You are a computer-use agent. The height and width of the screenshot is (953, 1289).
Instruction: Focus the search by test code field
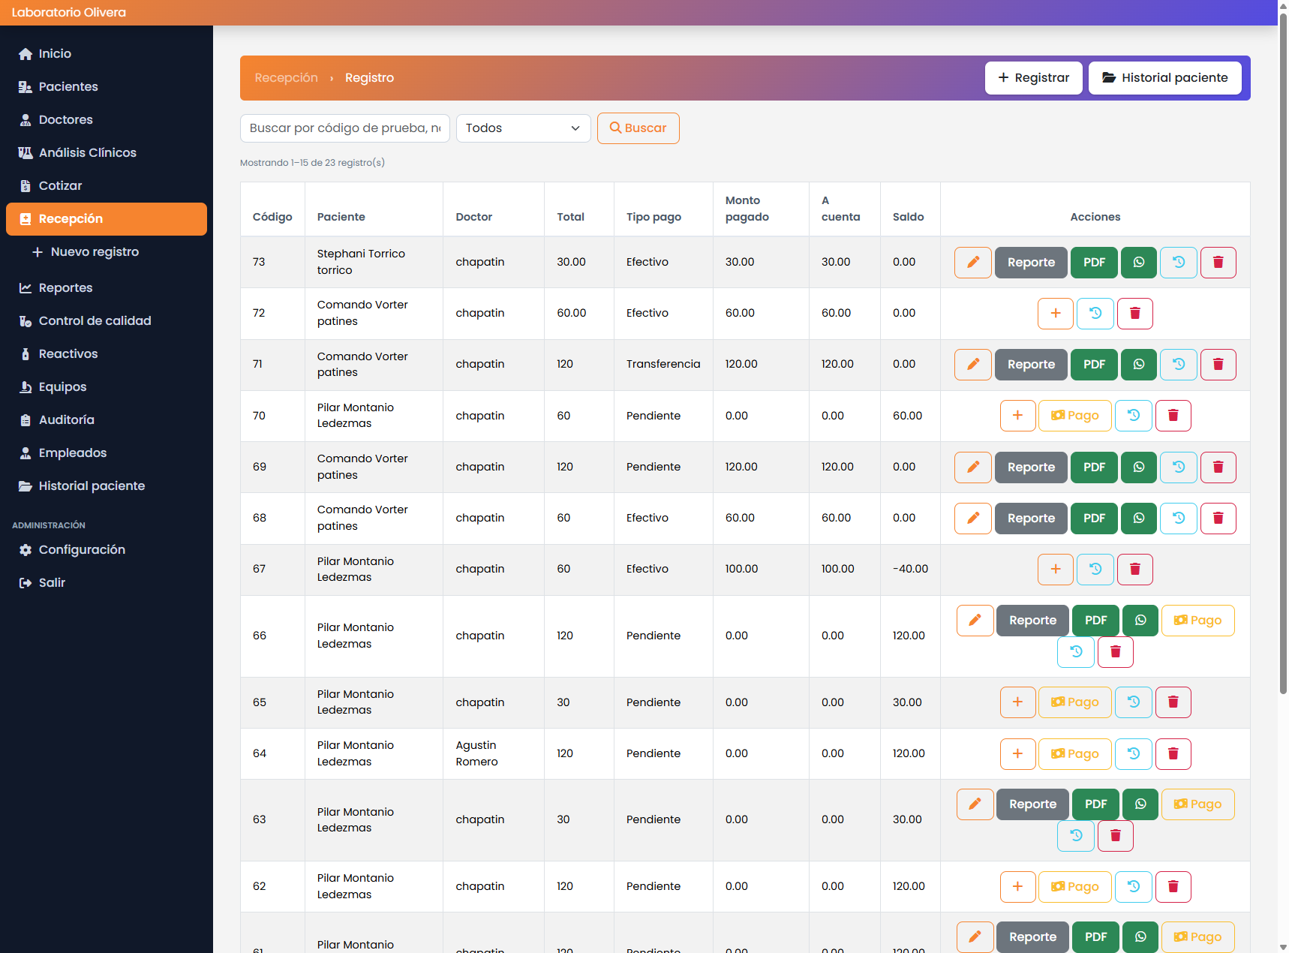pos(344,128)
